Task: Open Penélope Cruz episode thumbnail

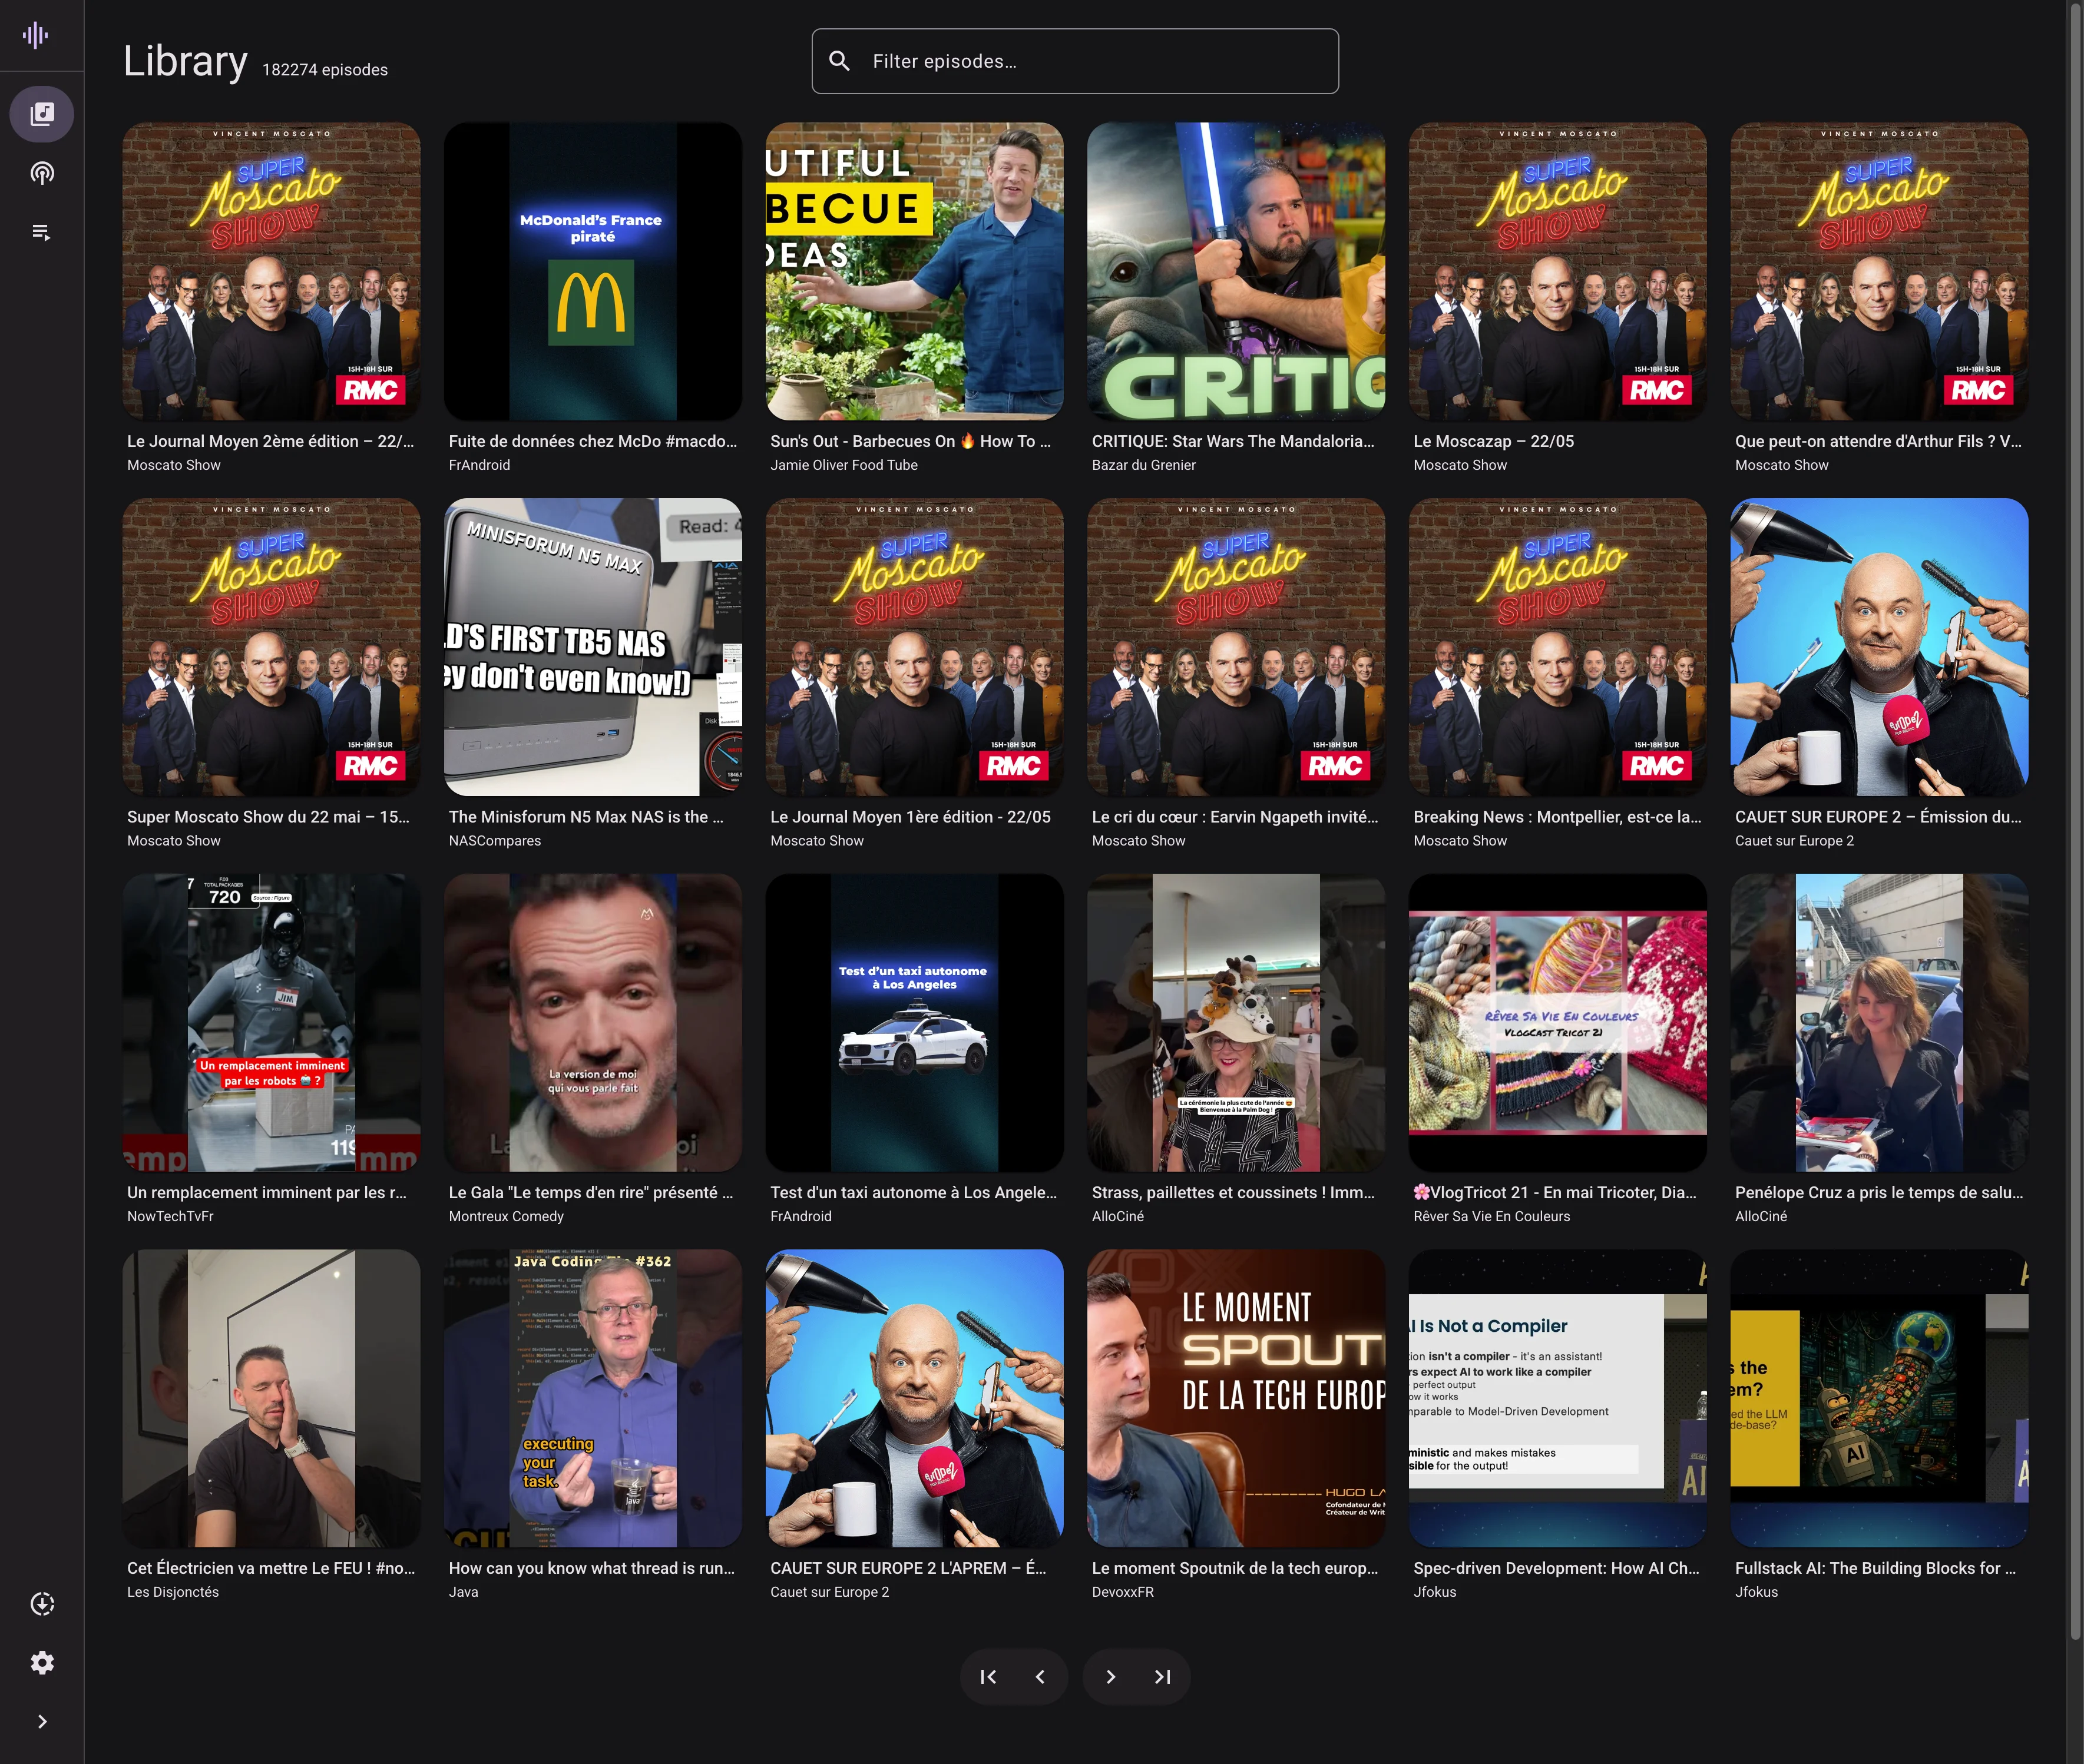Action: tap(1880, 1023)
